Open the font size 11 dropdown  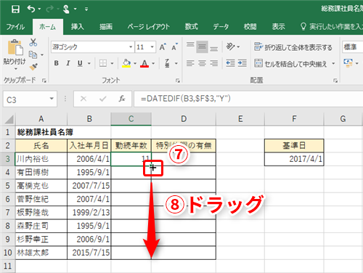[x=152, y=47]
